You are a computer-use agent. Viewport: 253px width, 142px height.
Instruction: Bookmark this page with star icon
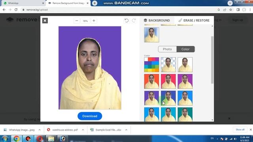coord(231,9)
